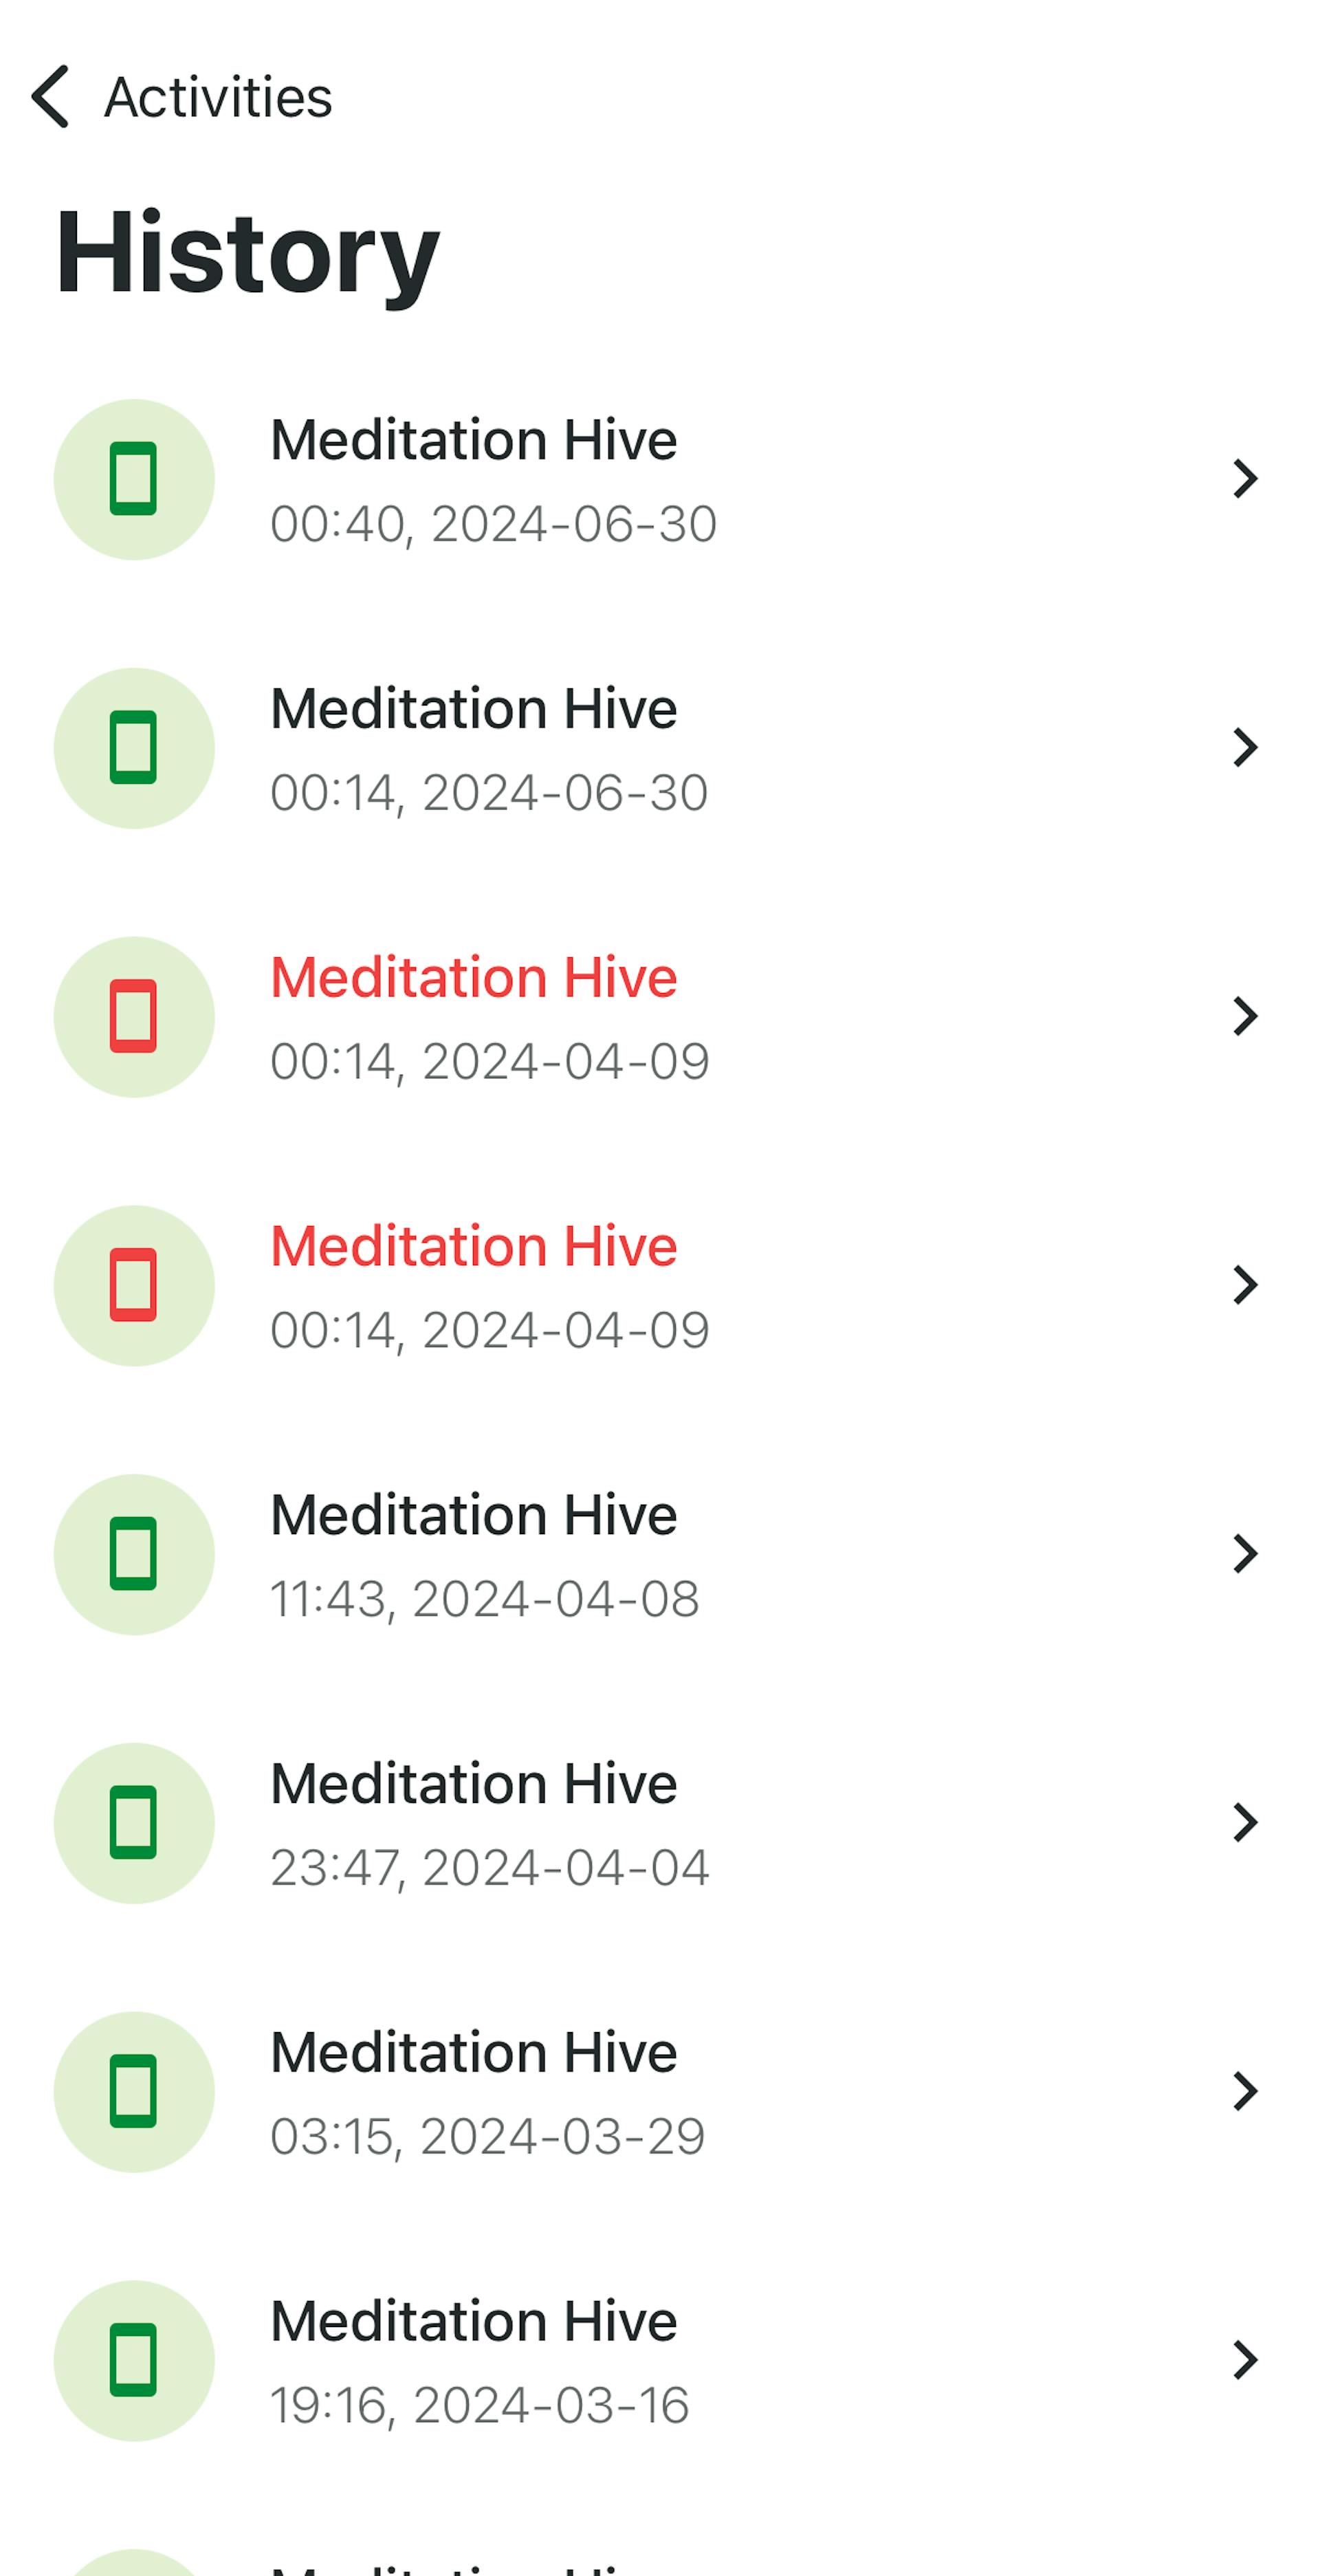Open the second Meditation Hive entry
Screen dimensions: 1320x2576
[x=660, y=747]
